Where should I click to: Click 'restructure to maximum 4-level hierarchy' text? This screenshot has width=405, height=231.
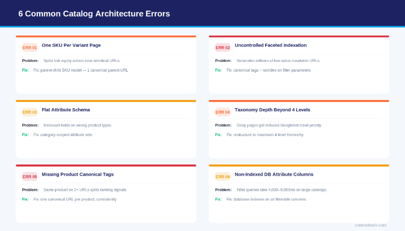point(265,135)
